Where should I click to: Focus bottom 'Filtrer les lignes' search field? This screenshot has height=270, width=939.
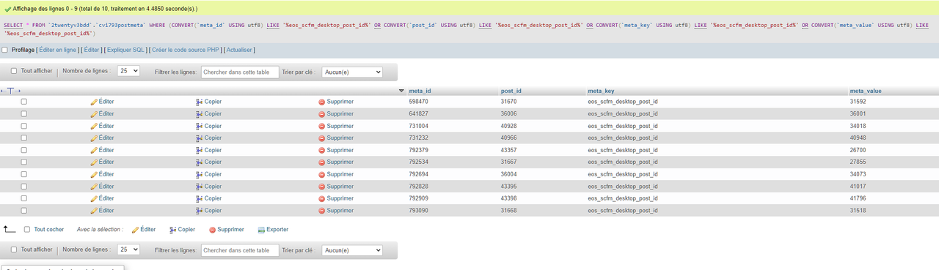pyautogui.click(x=240, y=250)
